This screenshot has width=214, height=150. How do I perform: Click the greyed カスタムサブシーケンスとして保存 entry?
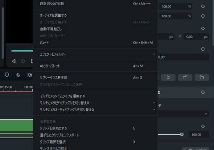(x=95, y=84)
